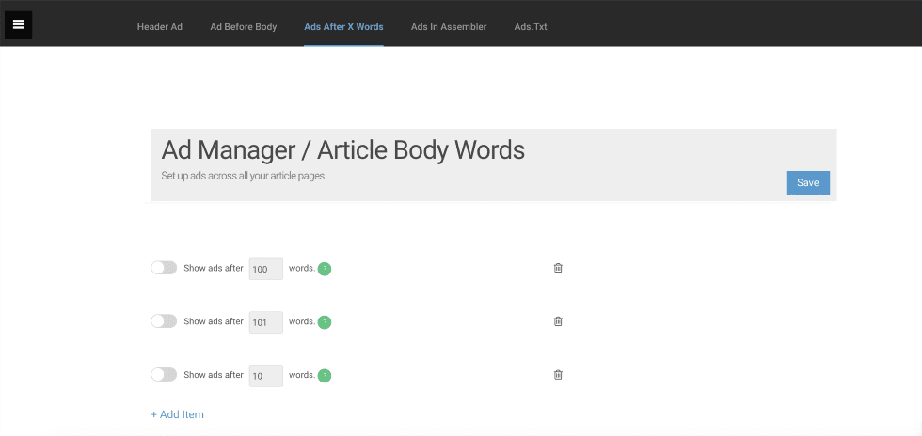This screenshot has height=436, width=922.
Task: Click the word count field showing 101
Action: pyautogui.click(x=265, y=322)
